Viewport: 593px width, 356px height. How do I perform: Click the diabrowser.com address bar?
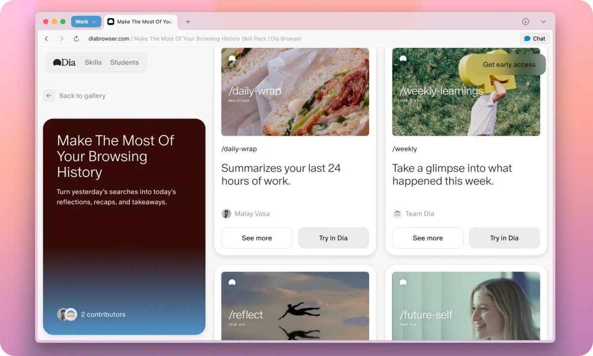pyautogui.click(x=195, y=39)
